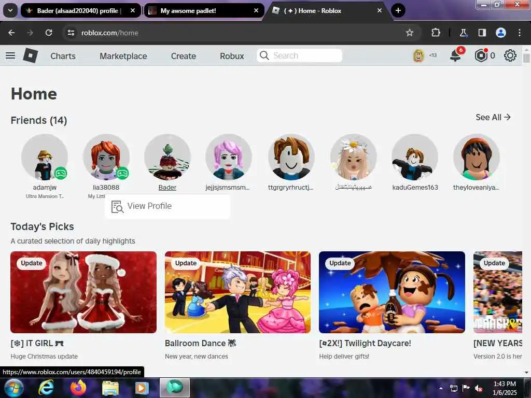Click the IT GIRL title text
531x398 pixels.
(37, 343)
